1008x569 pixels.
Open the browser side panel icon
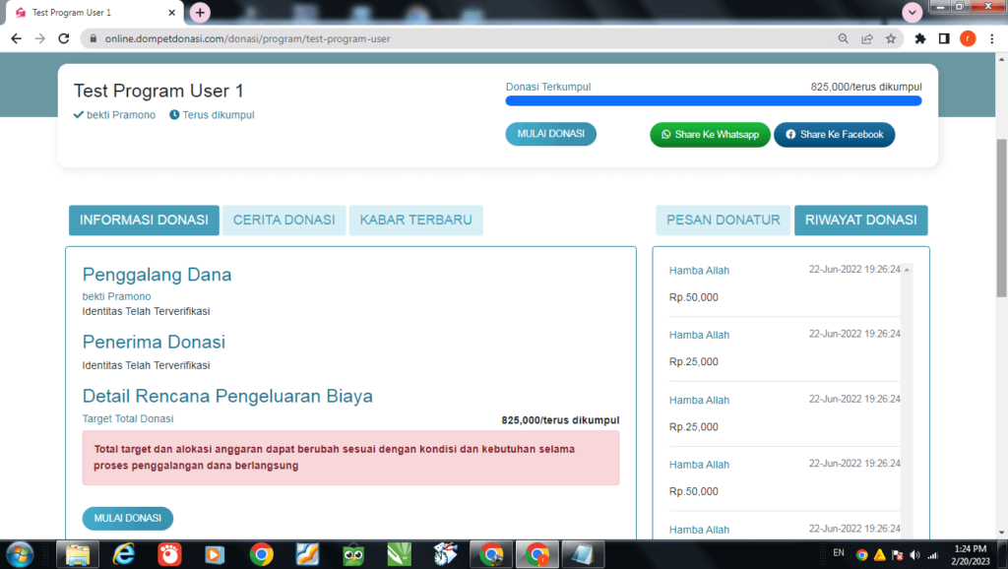[944, 38]
